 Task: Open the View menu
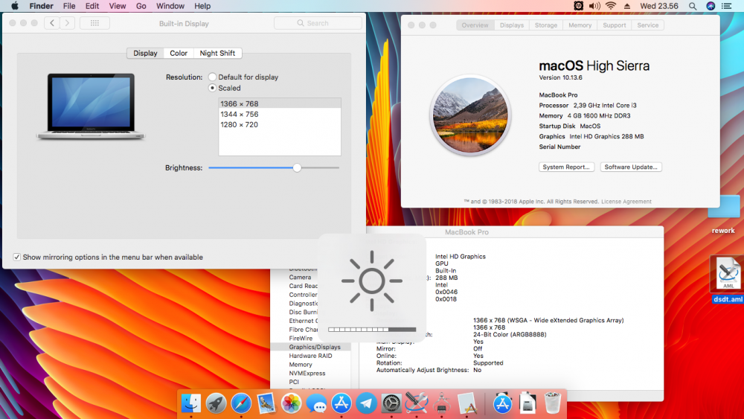(x=118, y=6)
